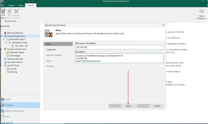Viewport: 208px width, 124px height.
Task: Collapse the Last 24 Hours node arrow
Action: [1, 65]
